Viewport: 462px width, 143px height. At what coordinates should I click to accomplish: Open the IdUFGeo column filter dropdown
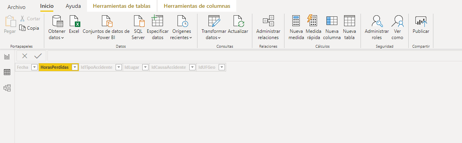click(x=222, y=68)
